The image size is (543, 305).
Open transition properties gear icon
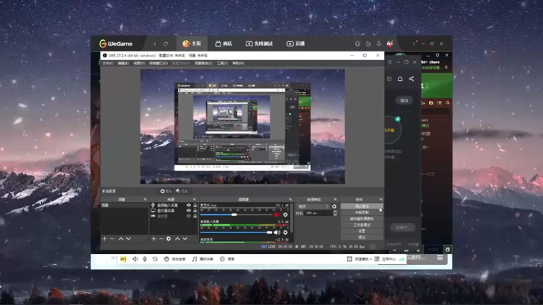coord(334,207)
